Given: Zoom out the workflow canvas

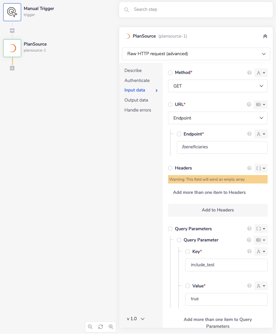Looking at the screenshot, I should click(x=90, y=327).
